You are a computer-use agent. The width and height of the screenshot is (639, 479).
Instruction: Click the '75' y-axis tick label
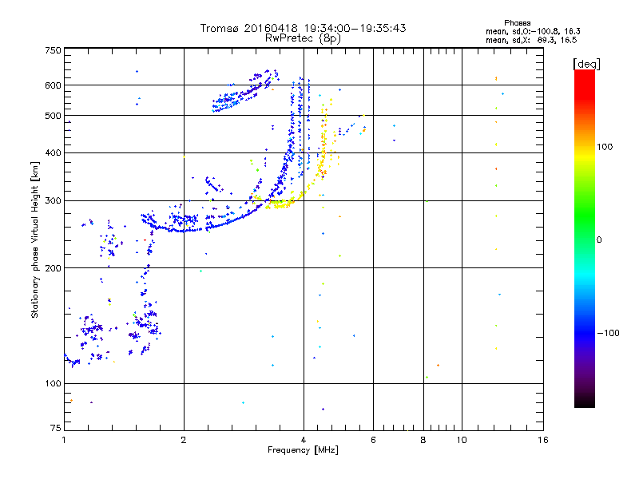(x=56, y=428)
